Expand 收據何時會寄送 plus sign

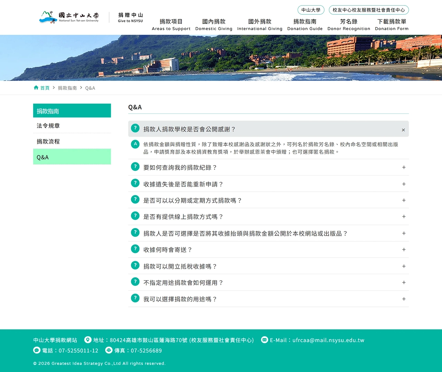(404, 249)
